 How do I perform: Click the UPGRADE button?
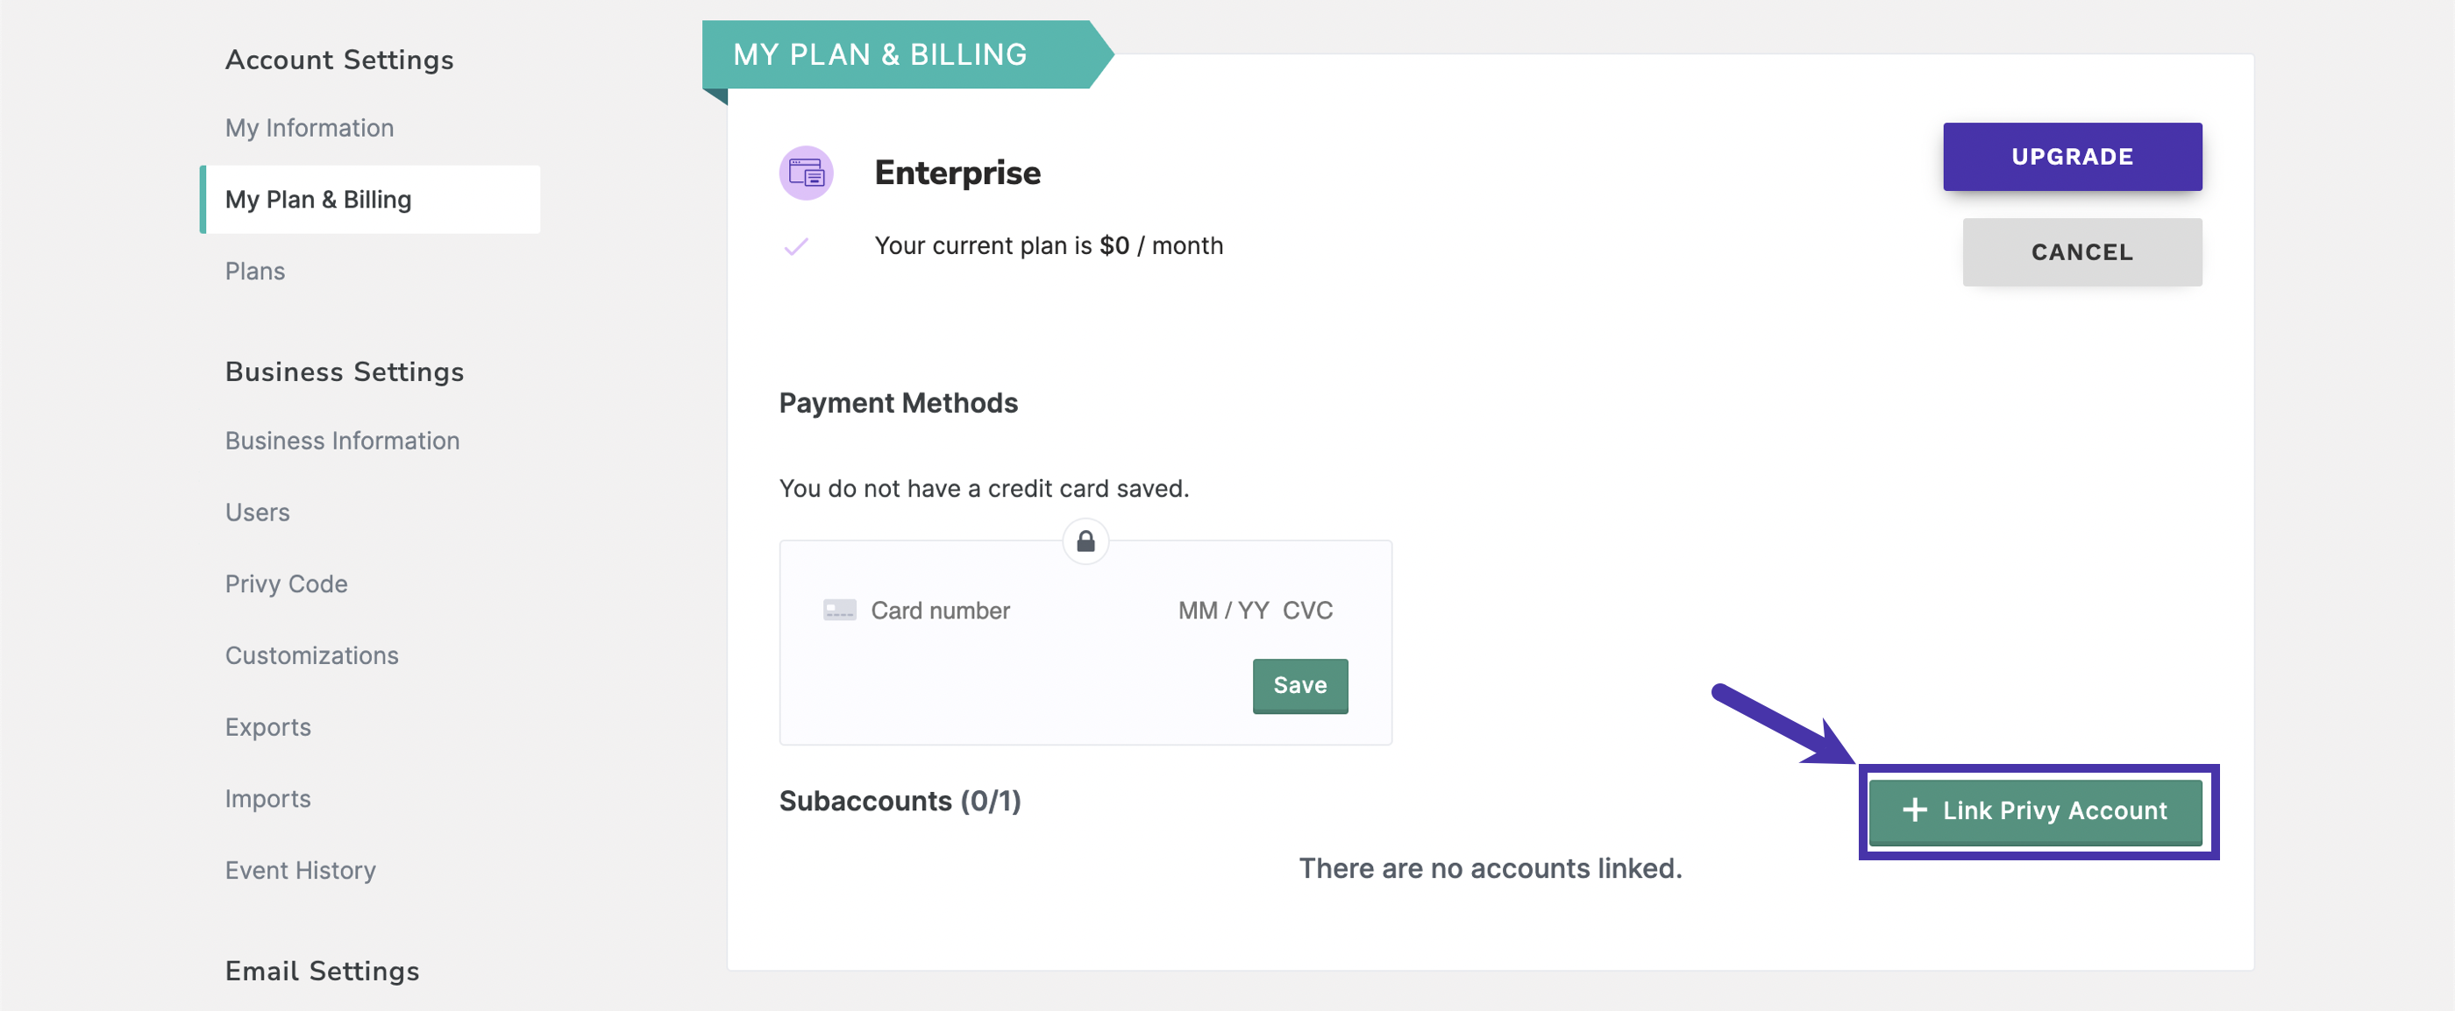click(x=2072, y=157)
